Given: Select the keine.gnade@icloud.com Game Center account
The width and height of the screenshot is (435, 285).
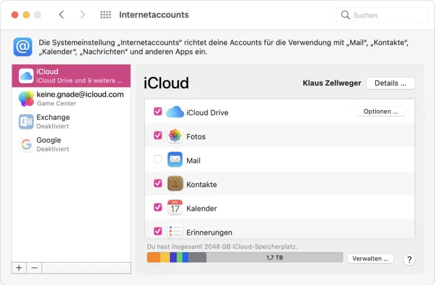Looking at the screenshot, I should tap(71, 99).
